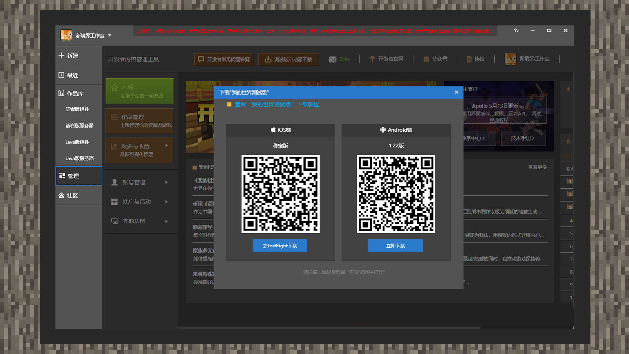The image size is (629, 354).
Task: Expand the 账号管理 menu arrow
Action: point(166,182)
